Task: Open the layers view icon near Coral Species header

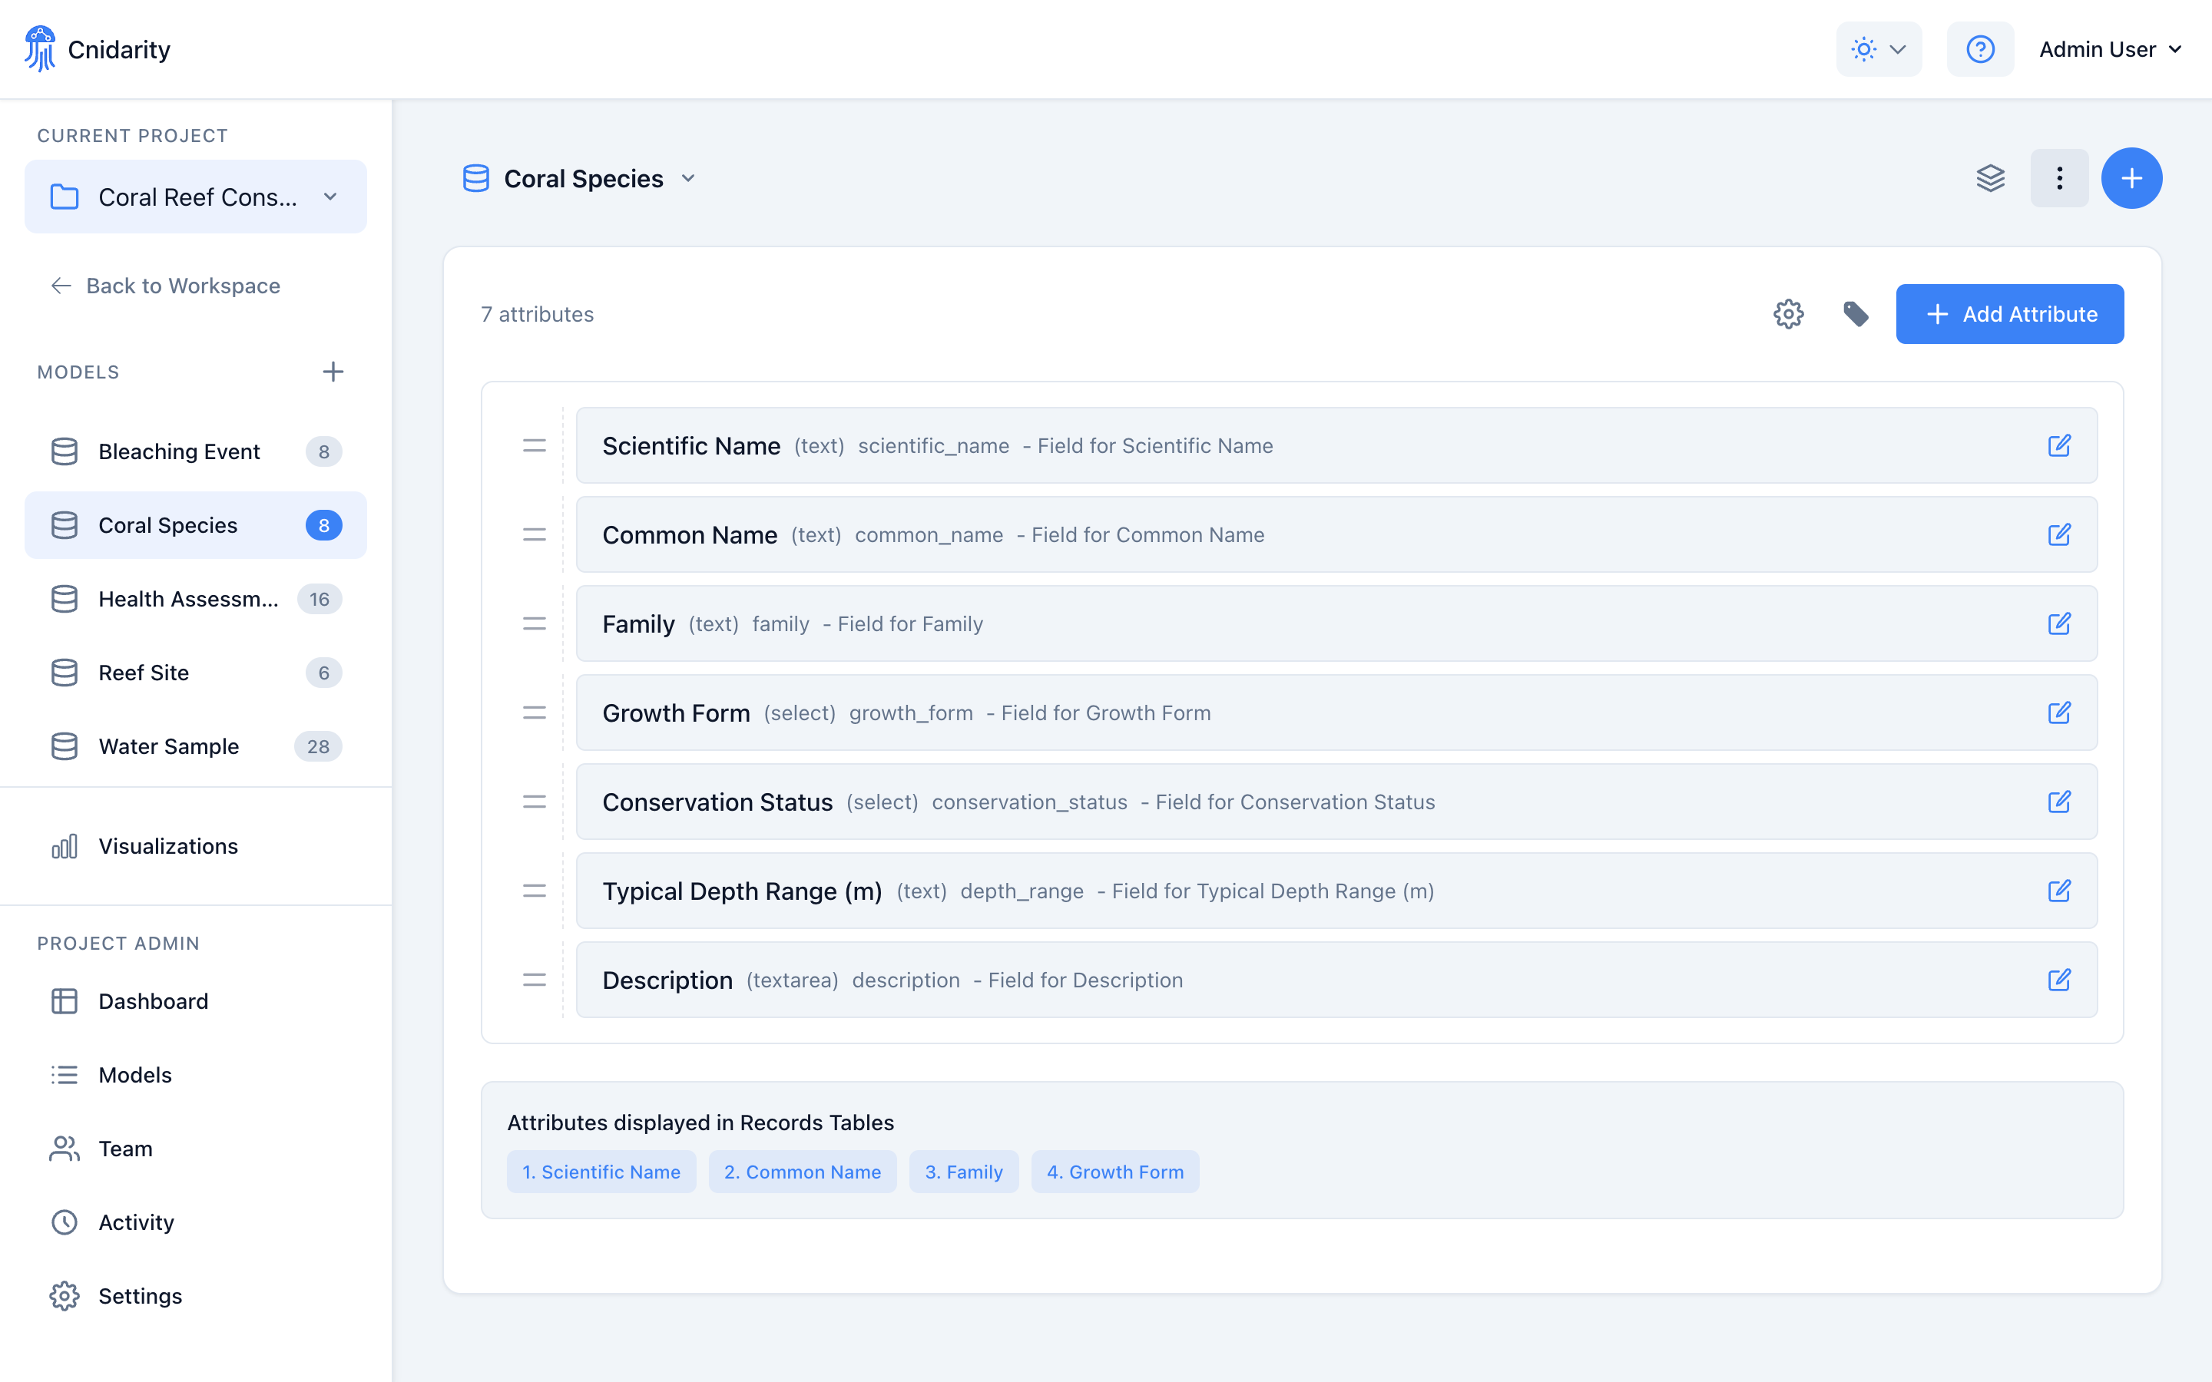Action: (1992, 177)
